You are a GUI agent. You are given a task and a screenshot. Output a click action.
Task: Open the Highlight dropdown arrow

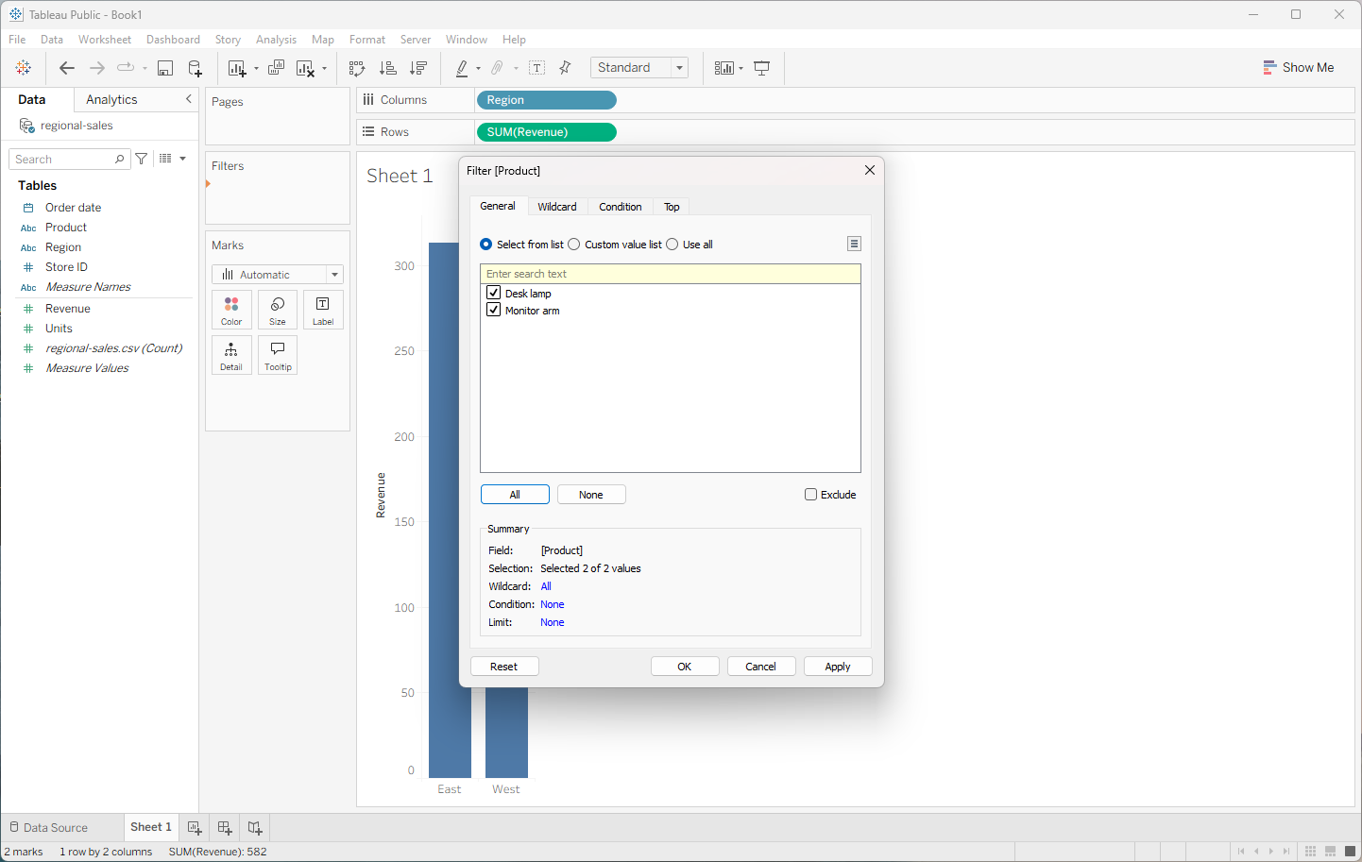click(x=478, y=69)
